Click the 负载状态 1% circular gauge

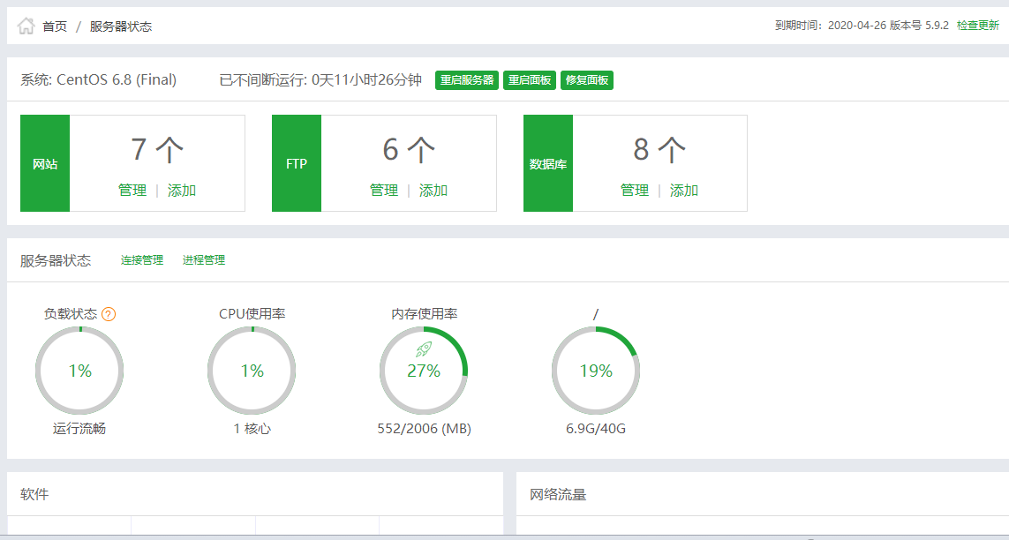point(79,371)
